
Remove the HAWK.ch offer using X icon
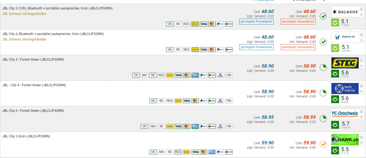[x=361, y=142]
